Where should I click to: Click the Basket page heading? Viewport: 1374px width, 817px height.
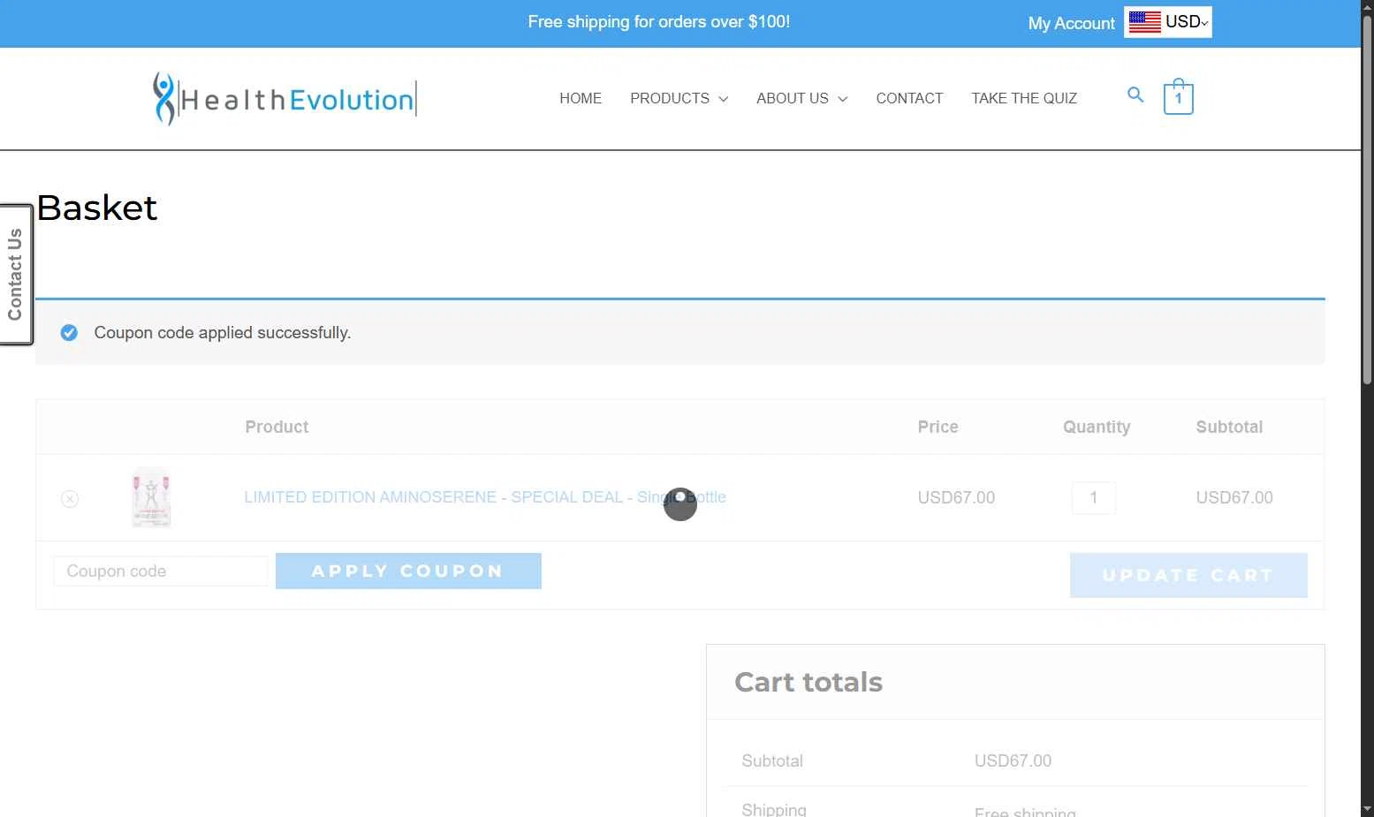97,208
